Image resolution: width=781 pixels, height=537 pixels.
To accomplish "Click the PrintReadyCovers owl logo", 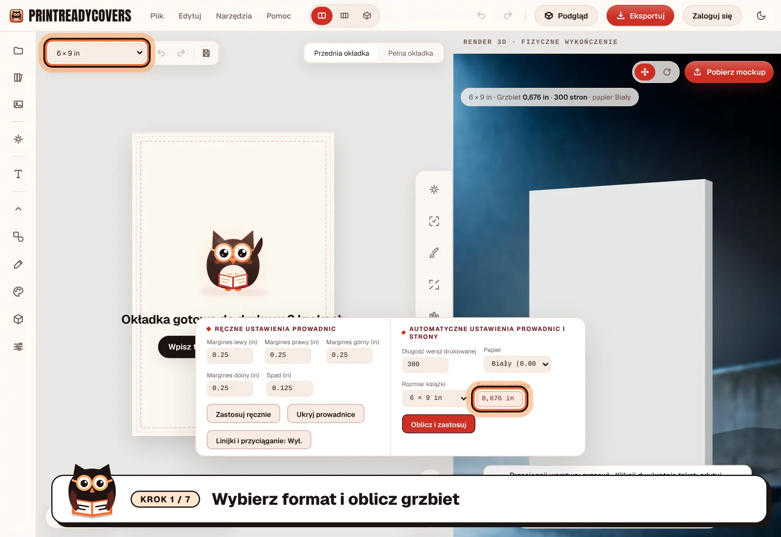I will pyautogui.click(x=17, y=16).
